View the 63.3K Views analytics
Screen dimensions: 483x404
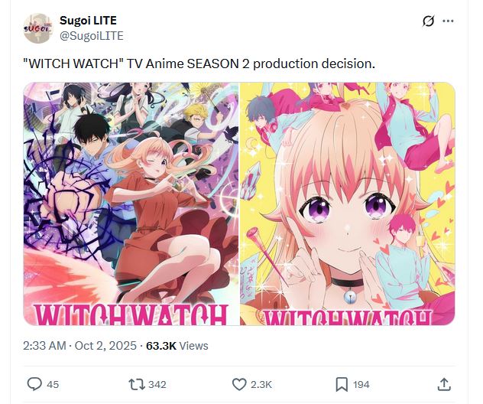point(177,346)
